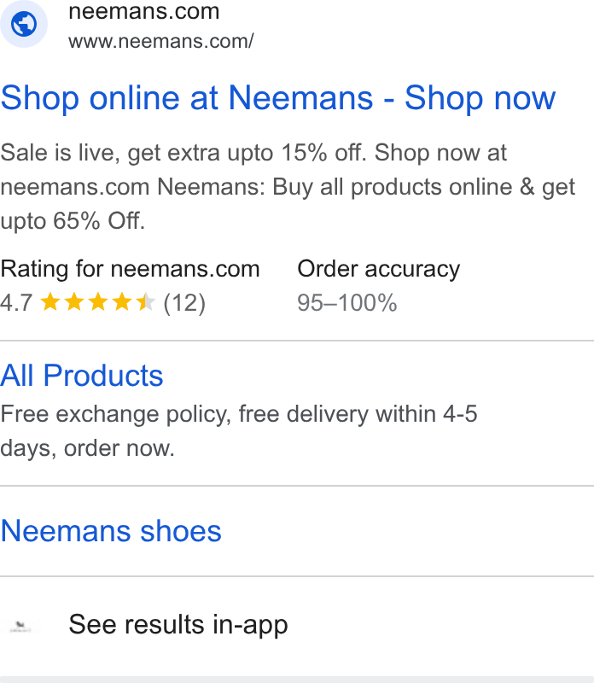Open the All Products sitelink
The image size is (594, 683).
[81, 376]
